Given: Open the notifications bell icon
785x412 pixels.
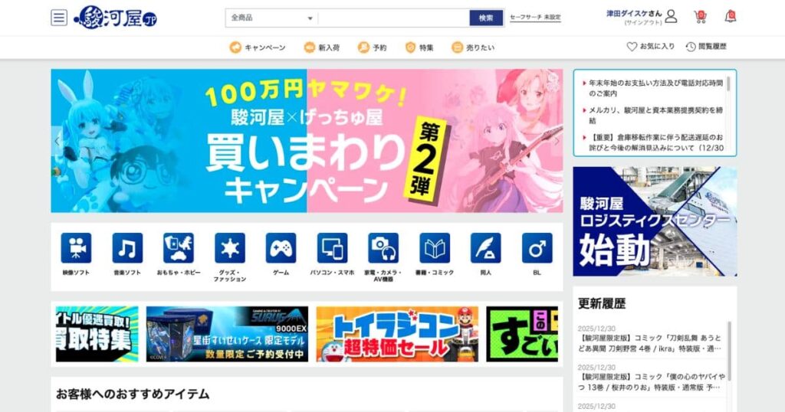Looking at the screenshot, I should coord(730,17).
